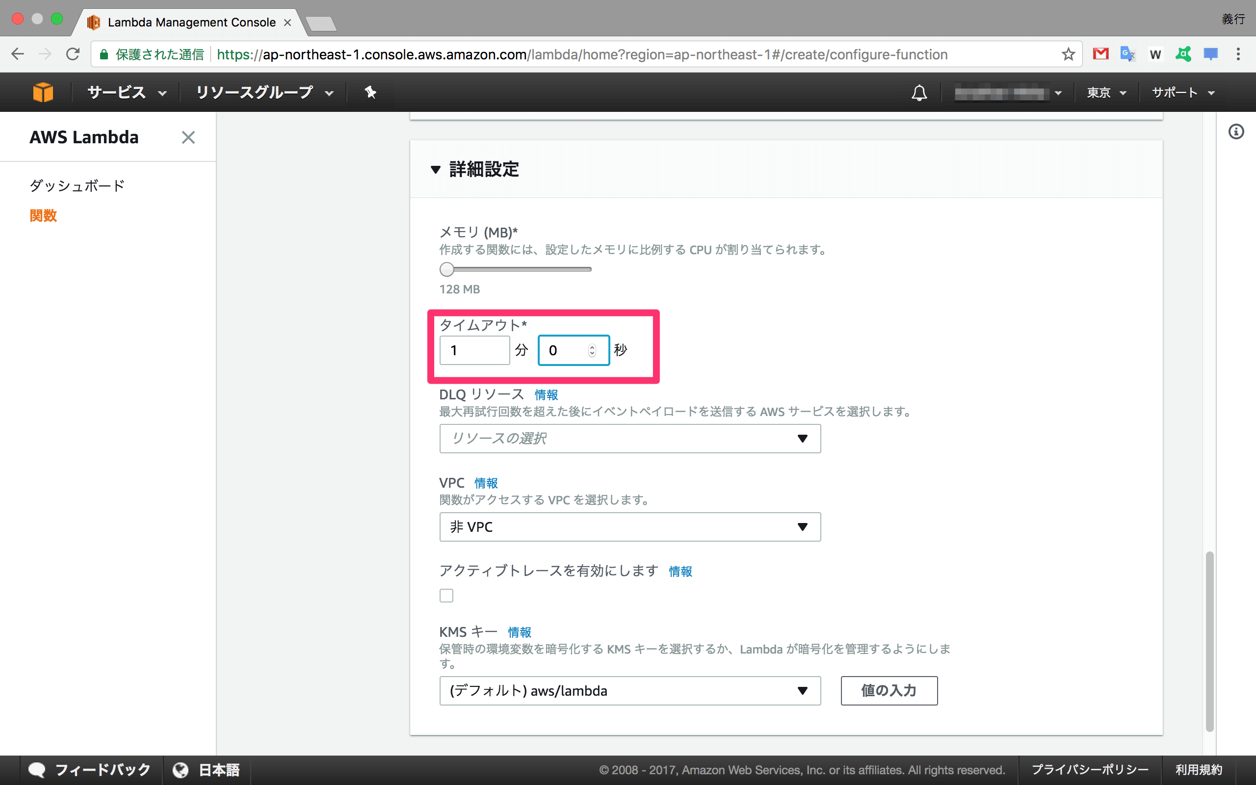1256x785 pixels.
Task: Open the Gmail extension icon
Action: (x=1100, y=54)
